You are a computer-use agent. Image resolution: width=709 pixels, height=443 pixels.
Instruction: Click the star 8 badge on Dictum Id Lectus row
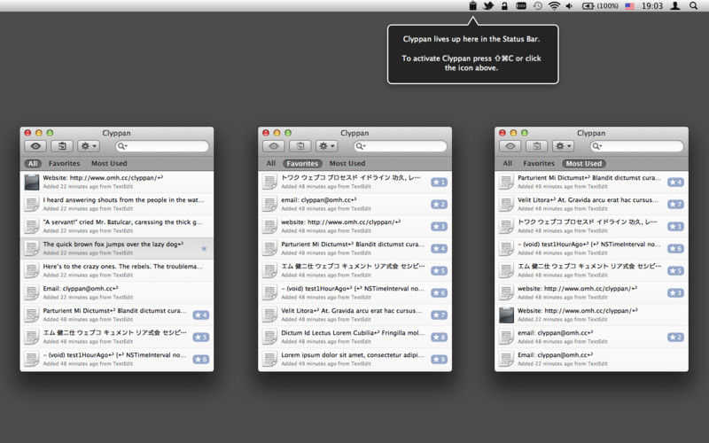coord(439,338)
